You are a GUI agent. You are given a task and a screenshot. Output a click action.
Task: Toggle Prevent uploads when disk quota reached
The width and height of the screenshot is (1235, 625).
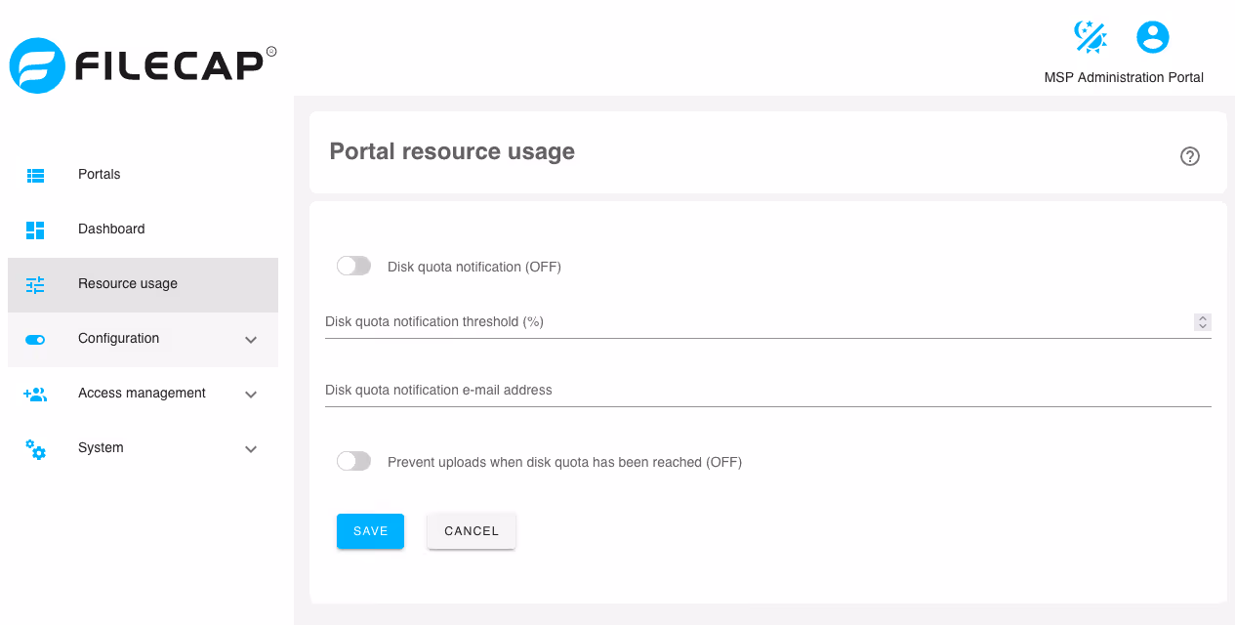click(x=353, y=461)
